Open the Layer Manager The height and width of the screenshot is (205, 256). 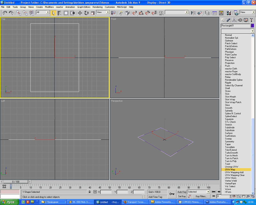point(207,13)
